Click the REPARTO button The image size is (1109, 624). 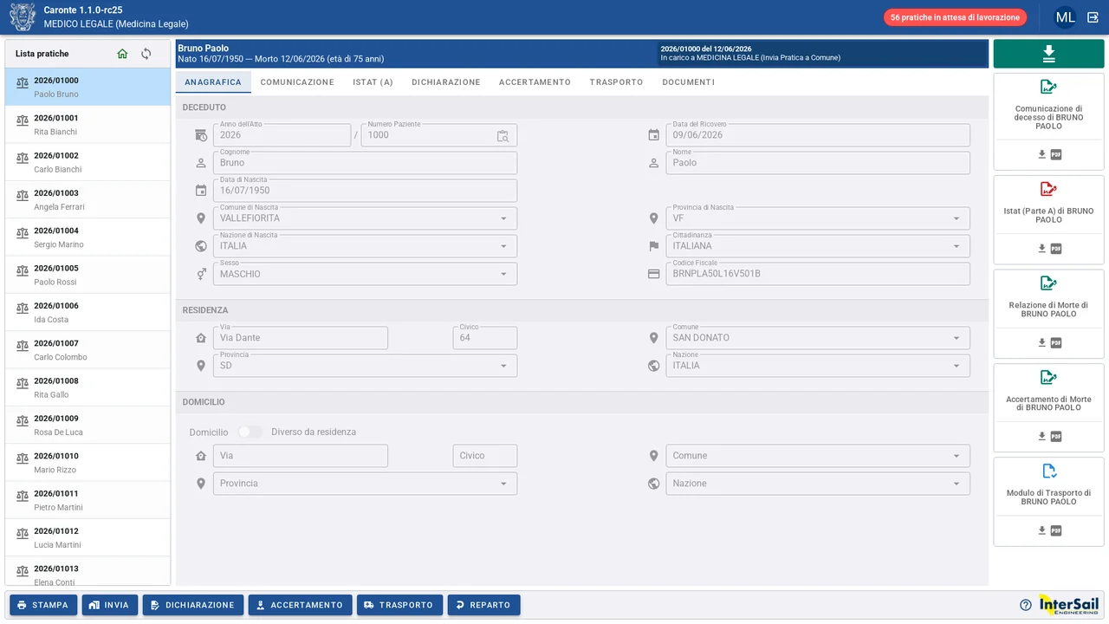(x=483, y=605)
